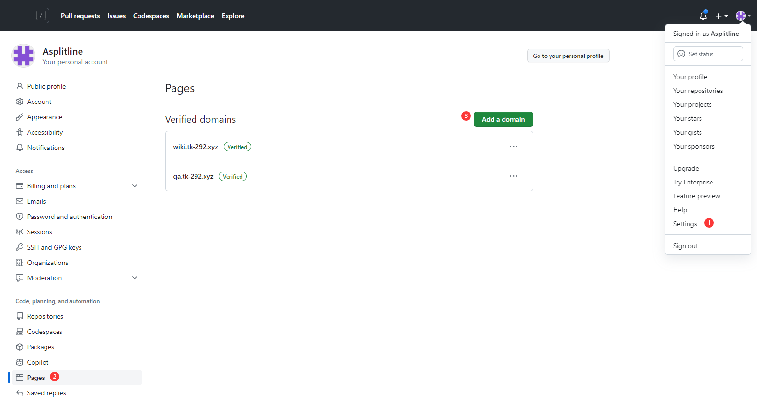Open the notifications bell icon

coord(703,16)
